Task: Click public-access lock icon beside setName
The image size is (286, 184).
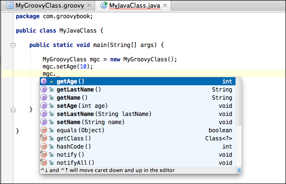Action: click(x=51, y=122)
